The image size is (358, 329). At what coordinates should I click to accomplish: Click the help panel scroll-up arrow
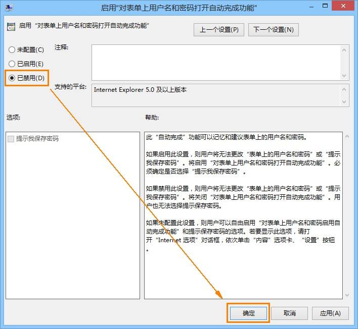(347, 136)
